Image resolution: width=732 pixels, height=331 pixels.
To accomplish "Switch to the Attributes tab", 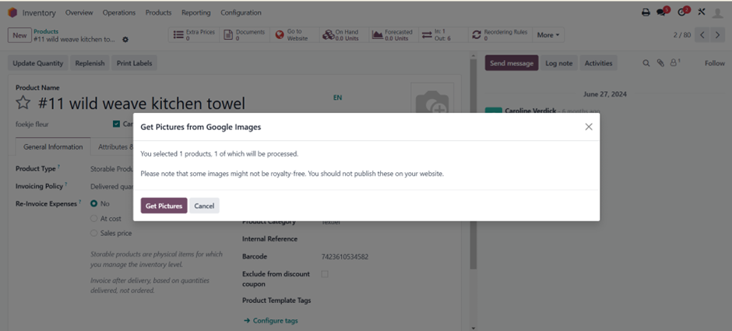I will pos(115,146).
